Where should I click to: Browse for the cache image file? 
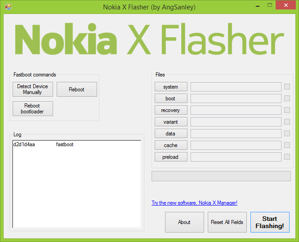171,145
